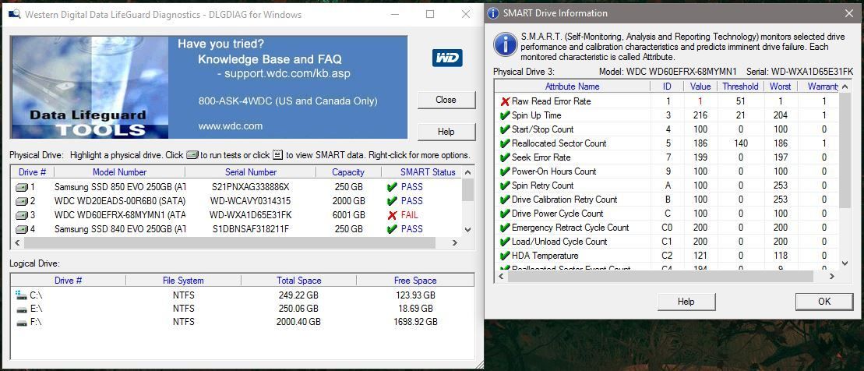Click the Worst column header
864x371 pixels.
(780, 87)
